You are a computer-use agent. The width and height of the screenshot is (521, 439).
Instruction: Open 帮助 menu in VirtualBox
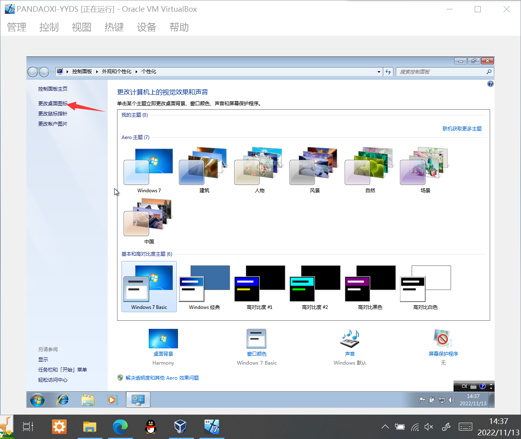pyautogui.click(x=179, y=27)
